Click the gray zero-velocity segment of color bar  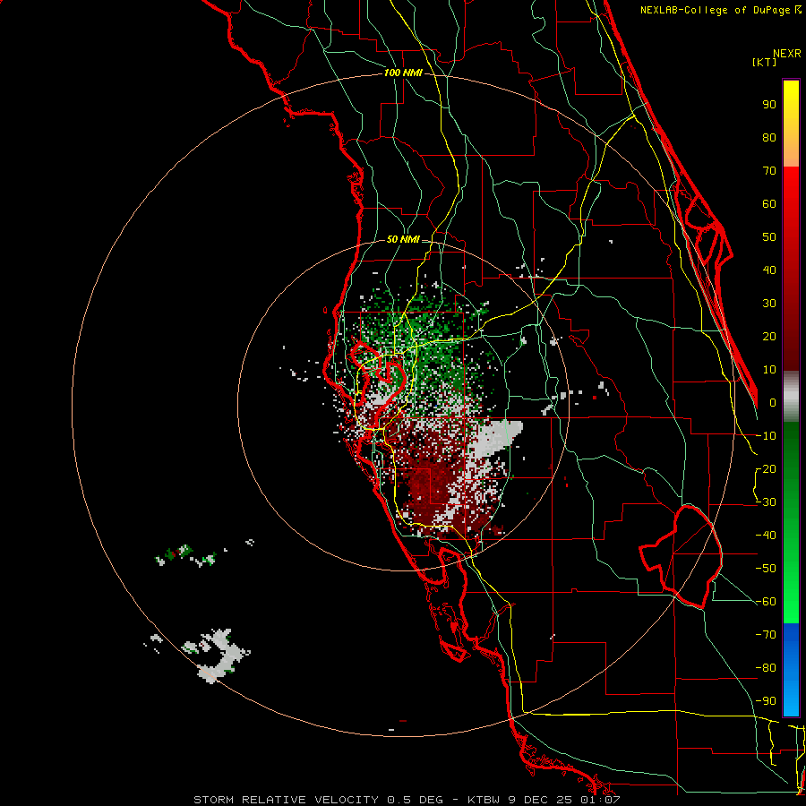[x=791, y=396]
